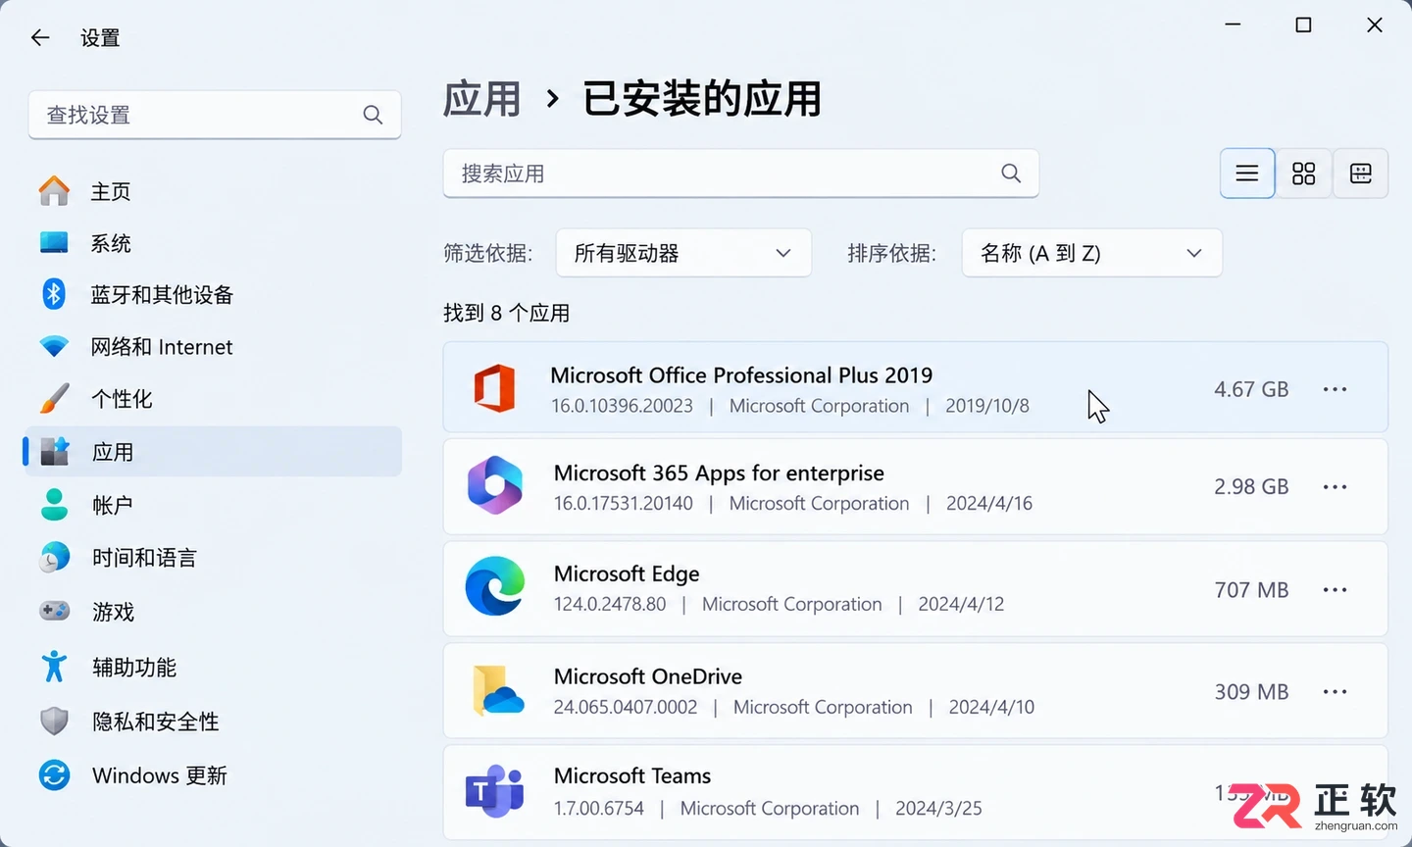
Task: Open more options for Microsoft OneDrive
Action: [1335, 692]
